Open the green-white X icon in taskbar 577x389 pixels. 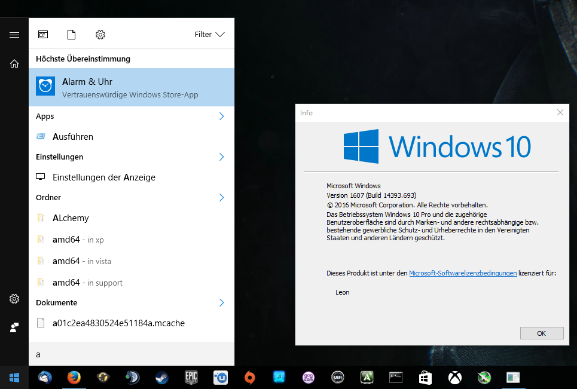[484, 378]
